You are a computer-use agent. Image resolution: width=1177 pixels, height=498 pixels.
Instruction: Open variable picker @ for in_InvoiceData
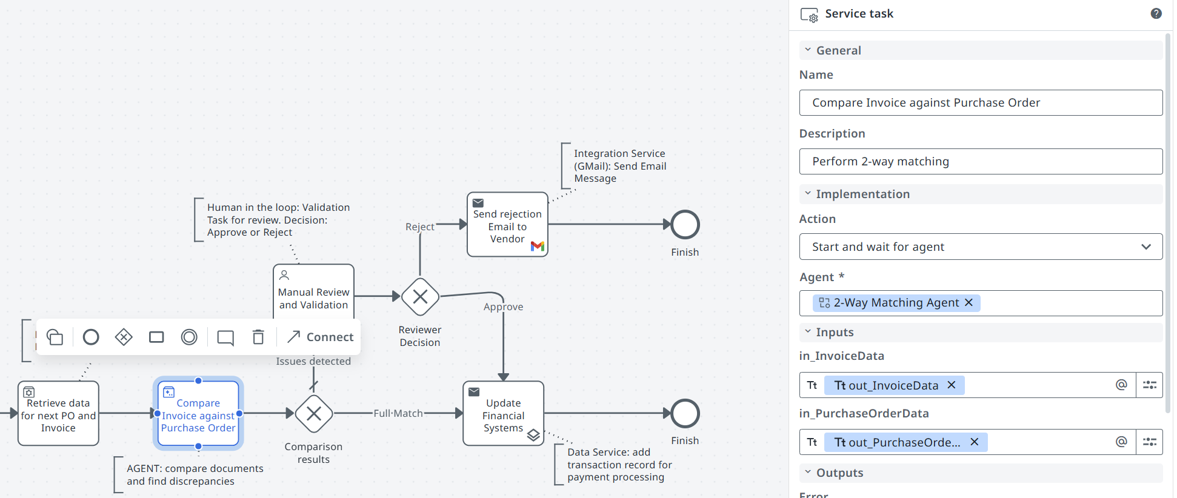[1121, 385]
